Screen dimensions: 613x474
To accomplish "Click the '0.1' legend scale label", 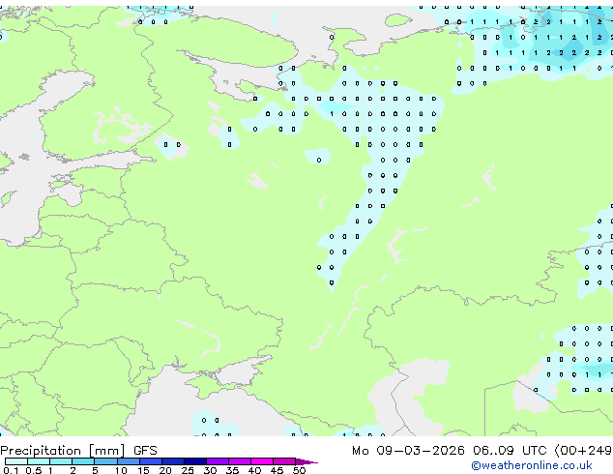I will pos(11,470).
